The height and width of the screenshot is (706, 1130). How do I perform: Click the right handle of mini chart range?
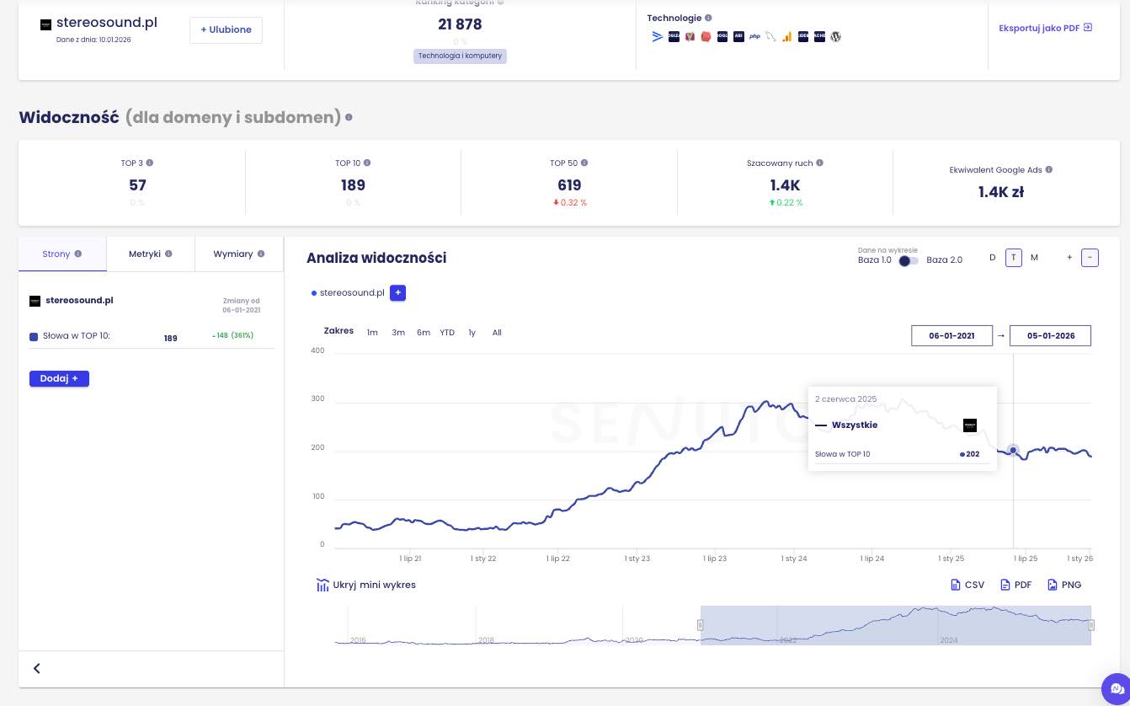pyautogui.click(x=1091, y=625)
